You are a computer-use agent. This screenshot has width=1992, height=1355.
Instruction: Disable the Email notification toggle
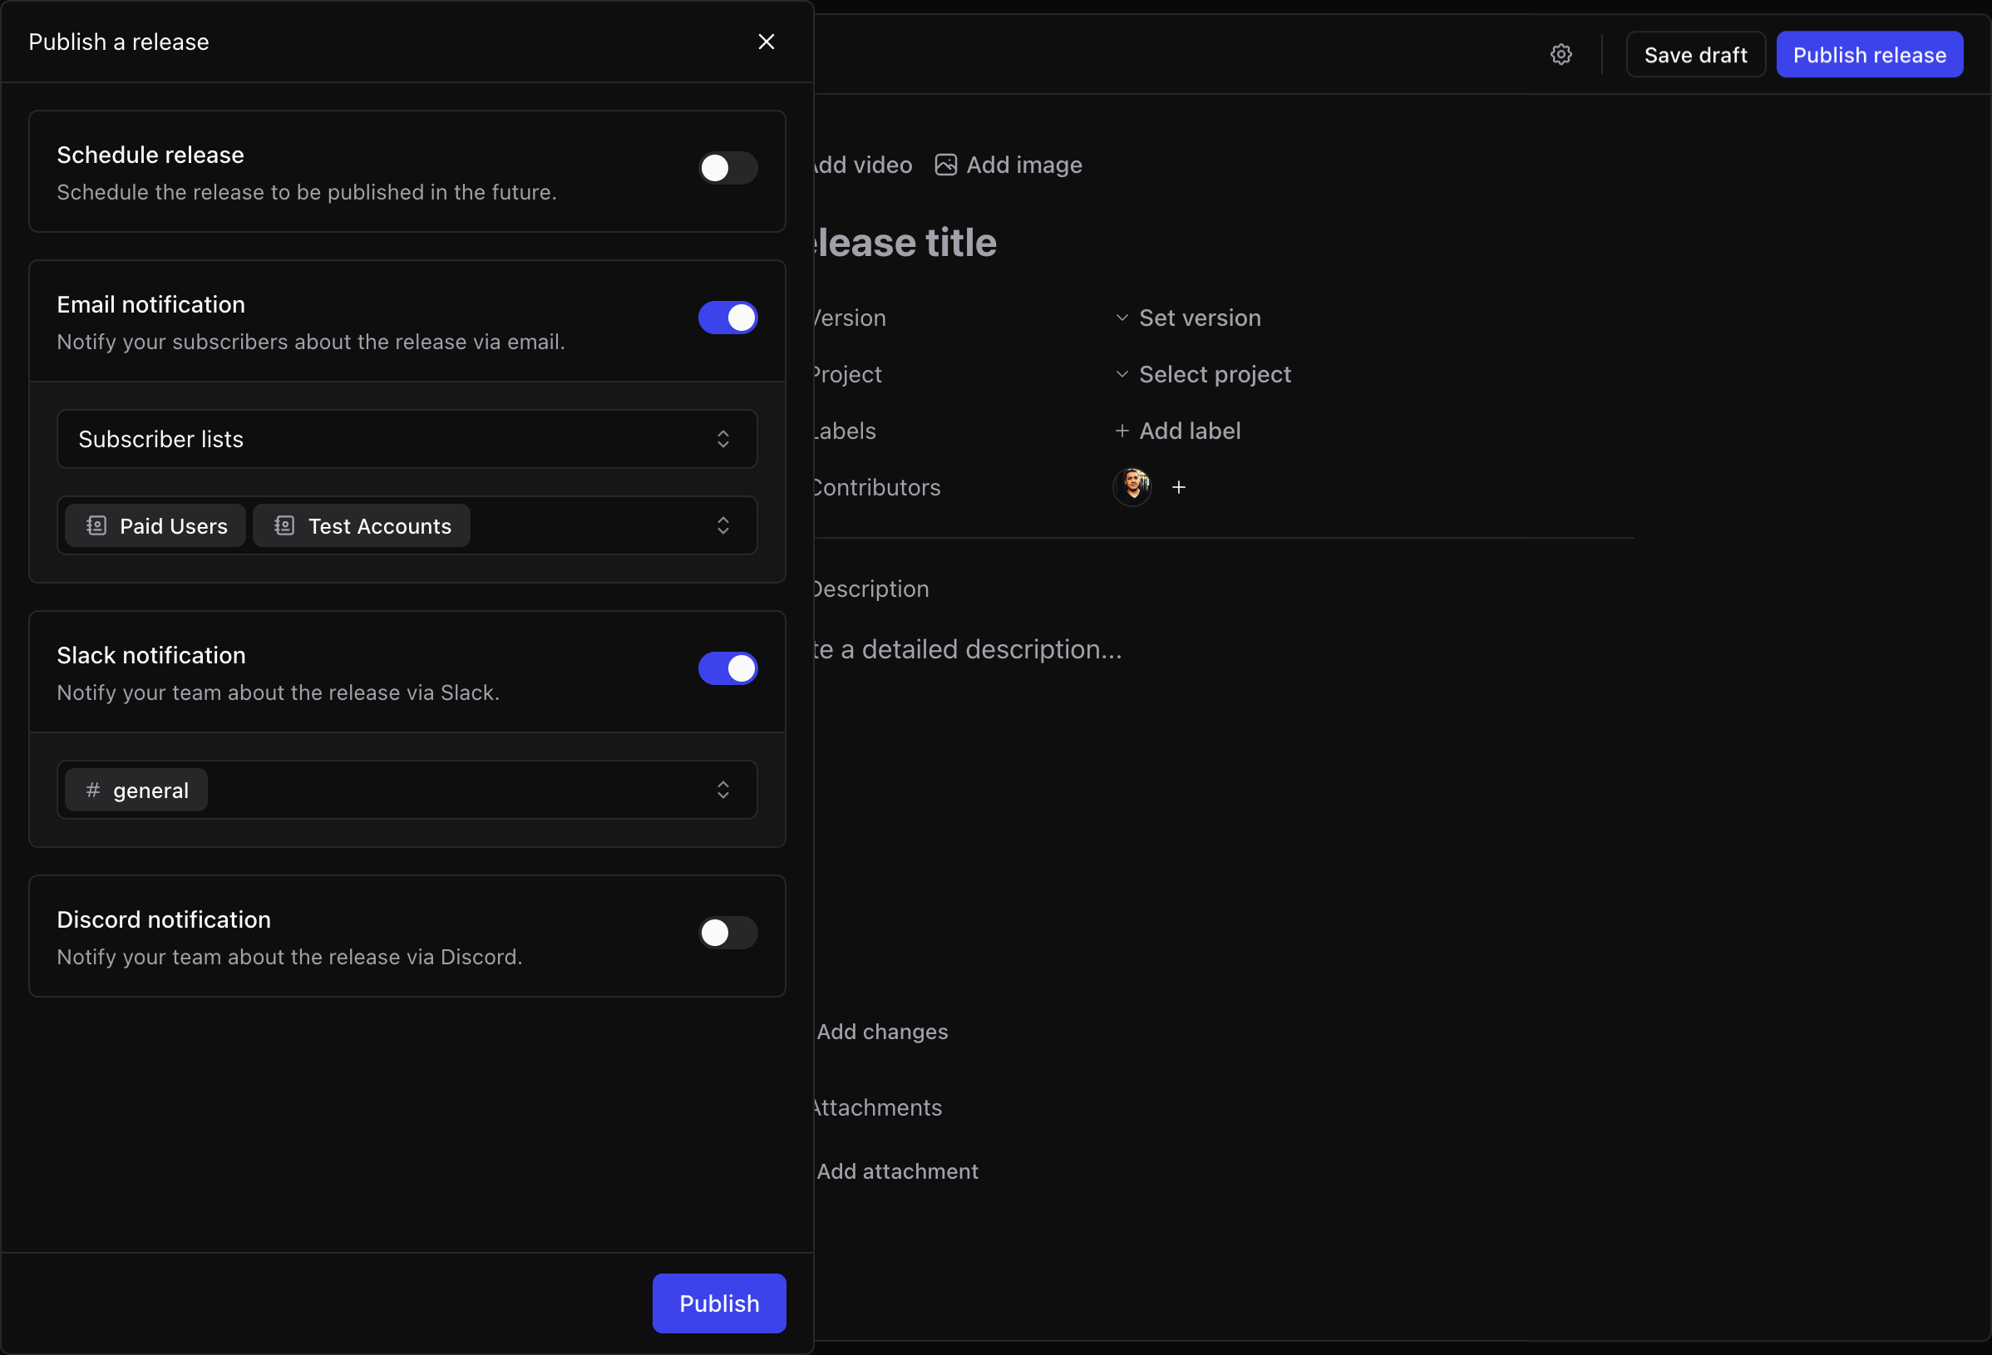pyautogui.click(x=727, y=317)
